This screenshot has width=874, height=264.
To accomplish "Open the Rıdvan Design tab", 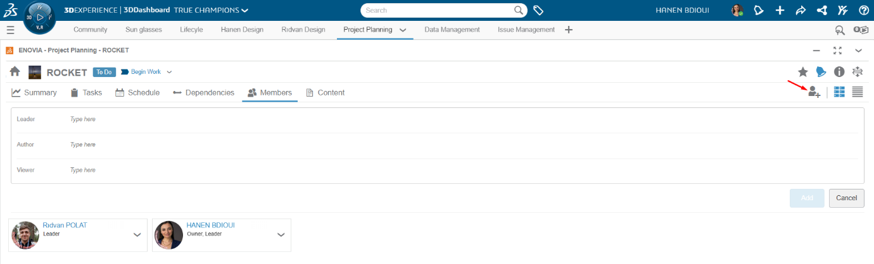I will coord(303,30).
